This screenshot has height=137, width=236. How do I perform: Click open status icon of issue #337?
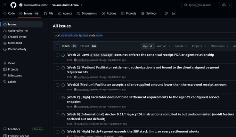(63, 55)
